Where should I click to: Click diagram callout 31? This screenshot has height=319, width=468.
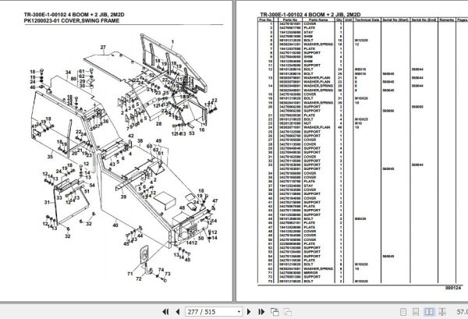point(47,202)
